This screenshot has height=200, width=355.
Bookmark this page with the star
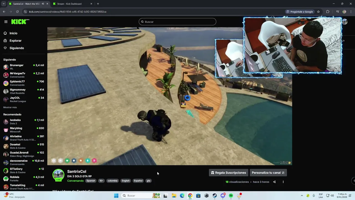click(318, 12)
